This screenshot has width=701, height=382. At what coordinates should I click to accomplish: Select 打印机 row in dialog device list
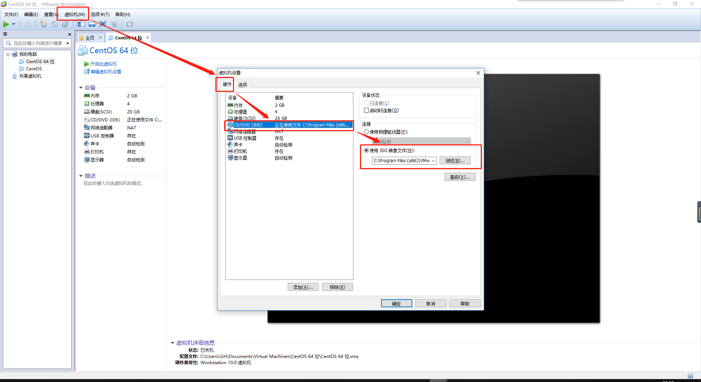pyautogui.click(x=289, y=151)
